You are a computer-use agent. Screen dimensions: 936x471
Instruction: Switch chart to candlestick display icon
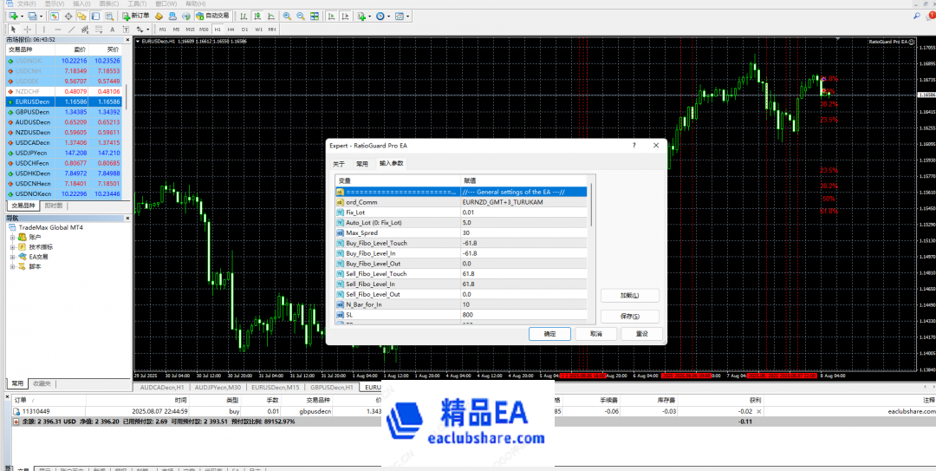click(258, 16)
